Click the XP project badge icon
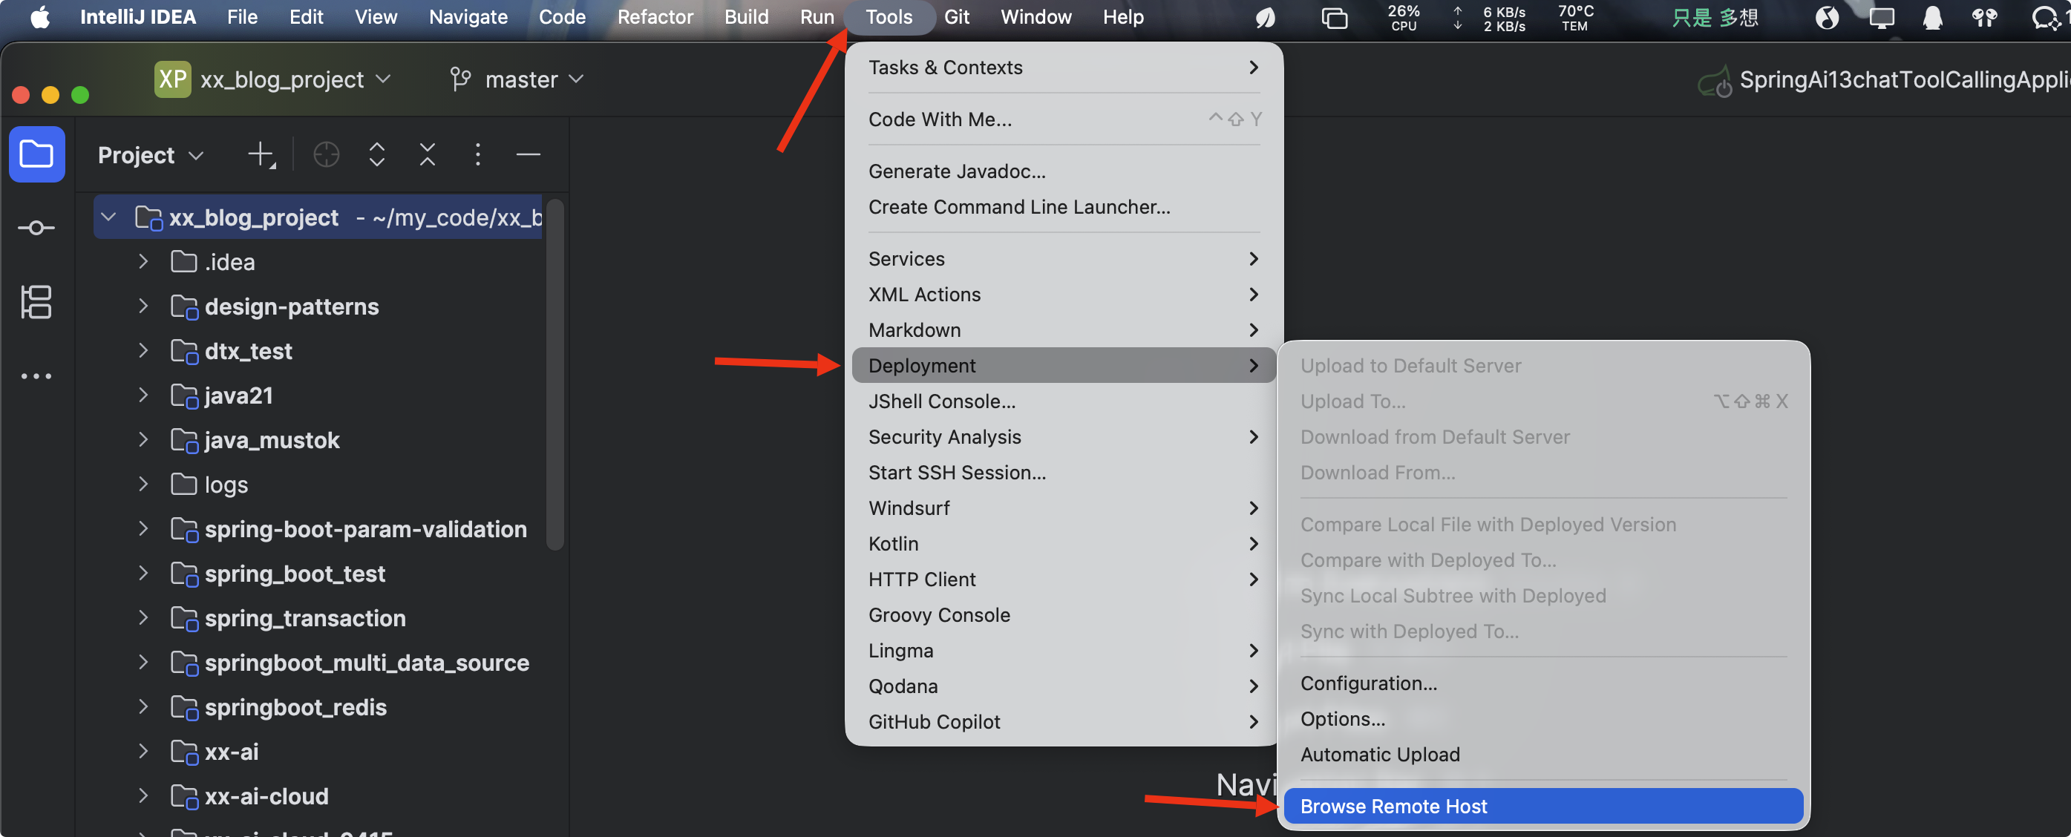This screenshot has width=2071, height=837. click(x=173, y=79)
